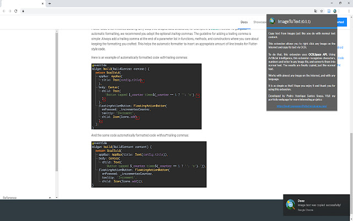Click the browser forward arrow
Viewport: 353px width, 221px height.
pyautogui.click(x=9, y=10)
